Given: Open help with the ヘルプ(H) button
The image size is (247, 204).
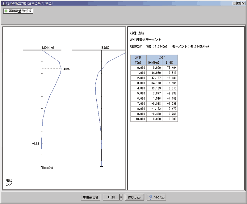Looking at the screenshot, I should [157, 197].
